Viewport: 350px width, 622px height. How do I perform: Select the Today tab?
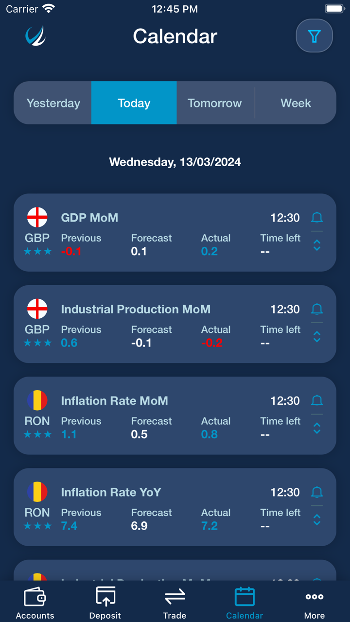134,103
